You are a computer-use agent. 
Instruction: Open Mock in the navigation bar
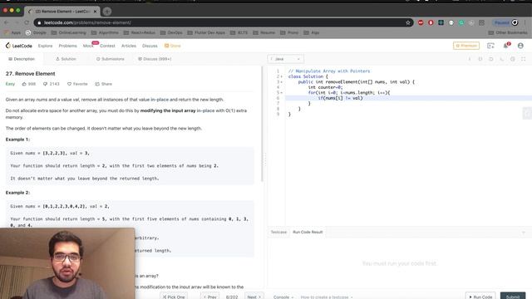point(88,46)
